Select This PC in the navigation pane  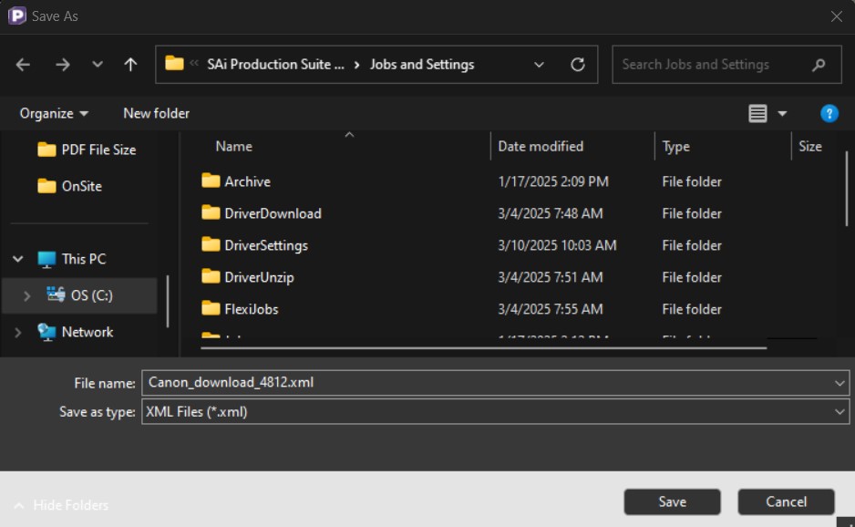72,259
